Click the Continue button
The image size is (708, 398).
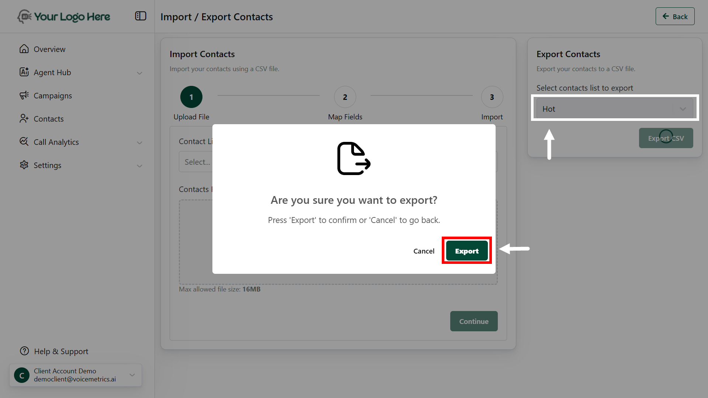pos(473,321)
